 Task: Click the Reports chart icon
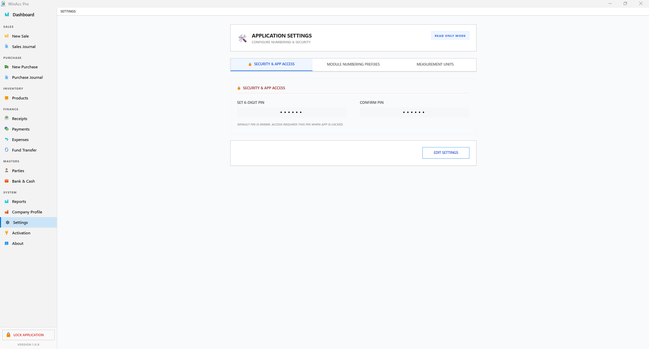[x=6, y=201]
